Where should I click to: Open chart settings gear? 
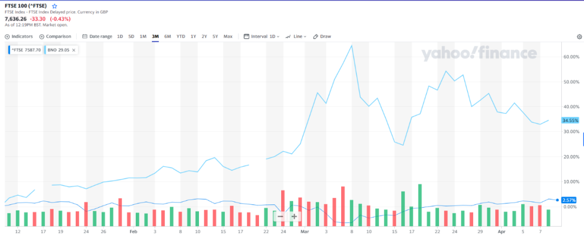[x=579, y=37]
